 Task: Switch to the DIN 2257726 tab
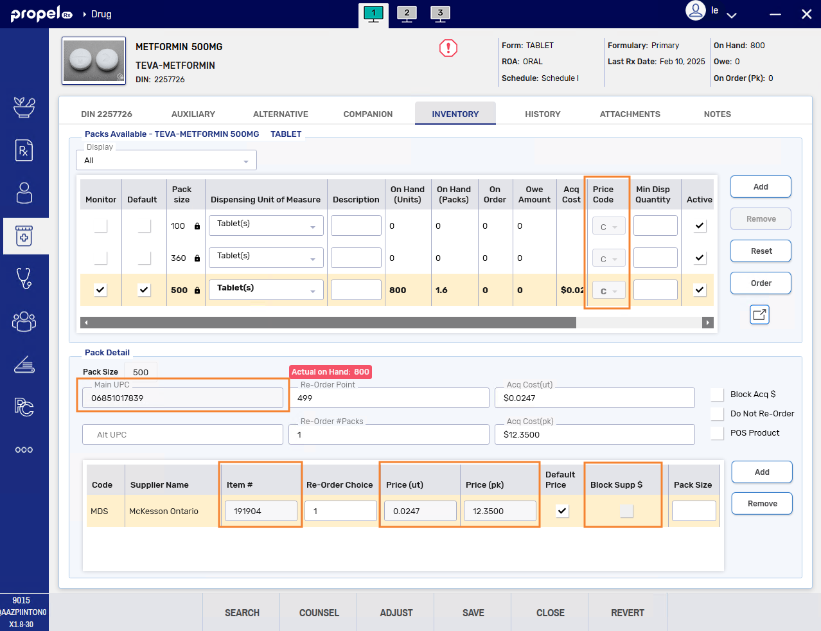[107, 114]
